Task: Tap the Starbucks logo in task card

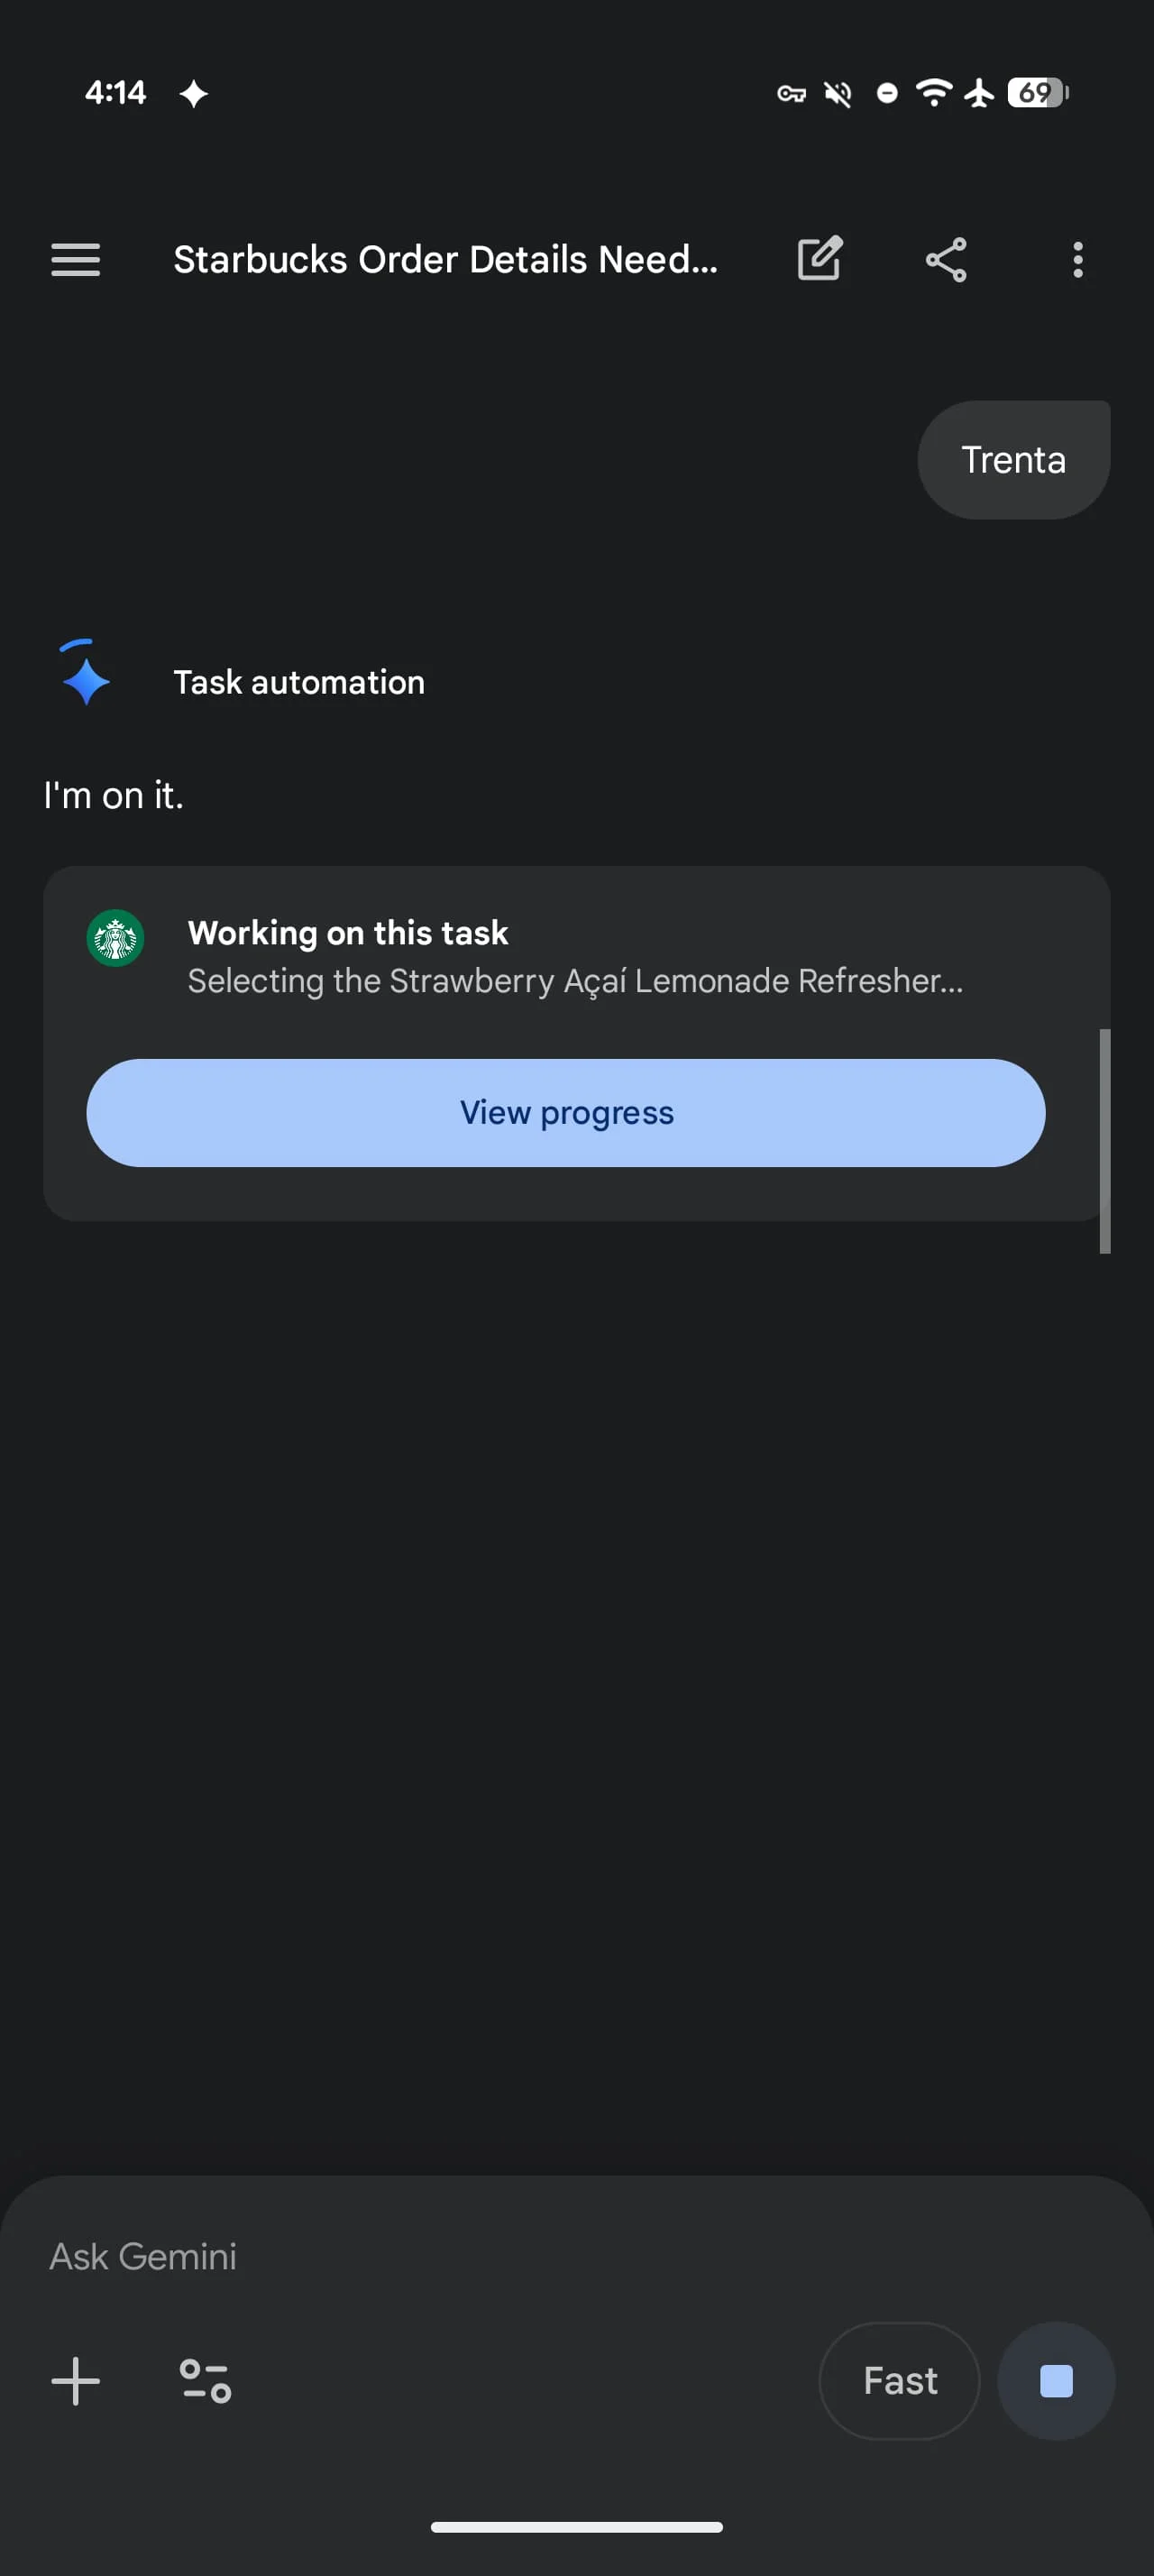Action: point(116,938)
